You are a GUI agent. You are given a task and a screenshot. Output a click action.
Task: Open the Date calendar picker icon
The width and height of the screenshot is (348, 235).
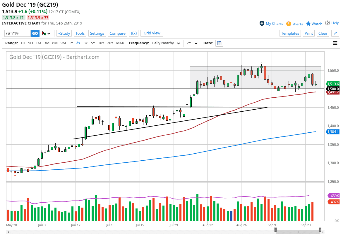tap(219, 43)
